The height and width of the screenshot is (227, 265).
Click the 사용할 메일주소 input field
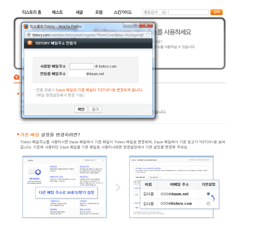(82, 66)
